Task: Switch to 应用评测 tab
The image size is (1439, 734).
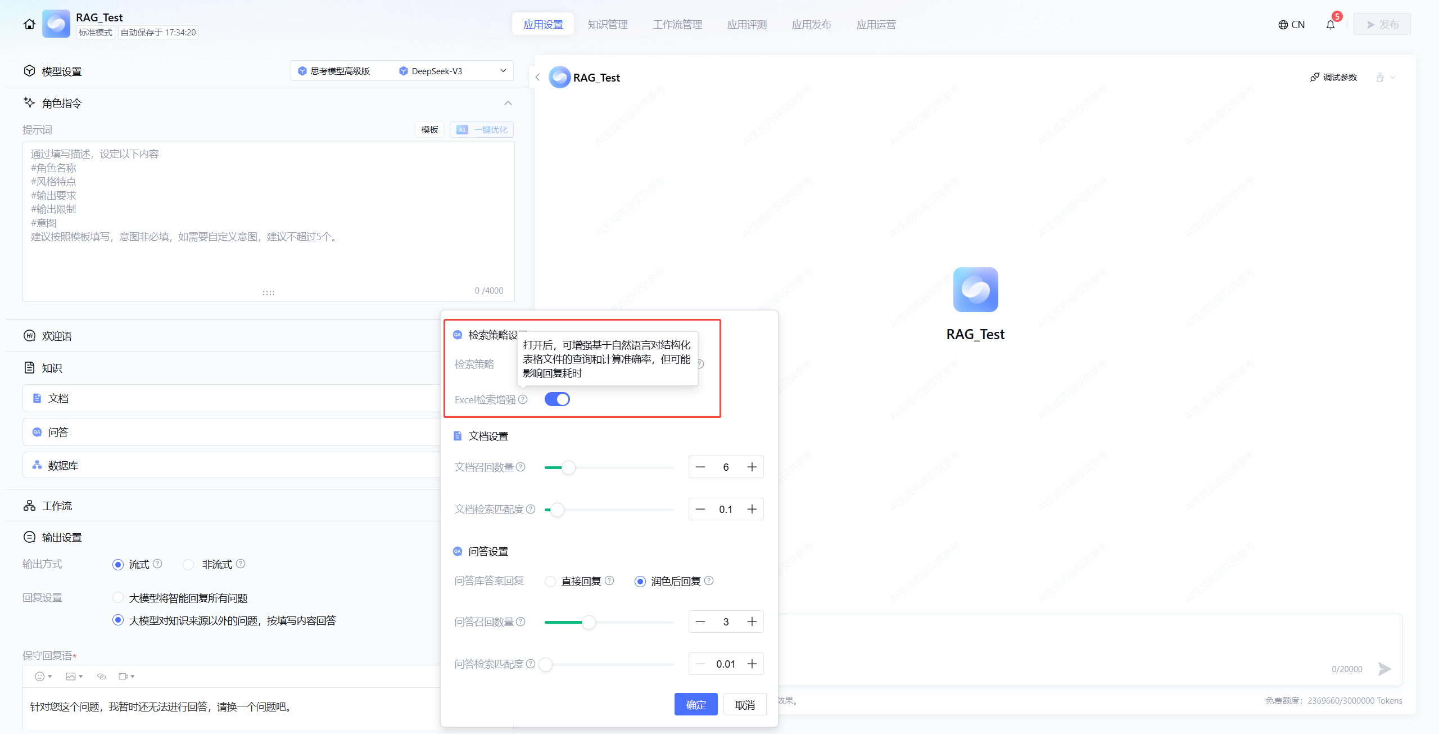Action: click(x=746, y=24)
